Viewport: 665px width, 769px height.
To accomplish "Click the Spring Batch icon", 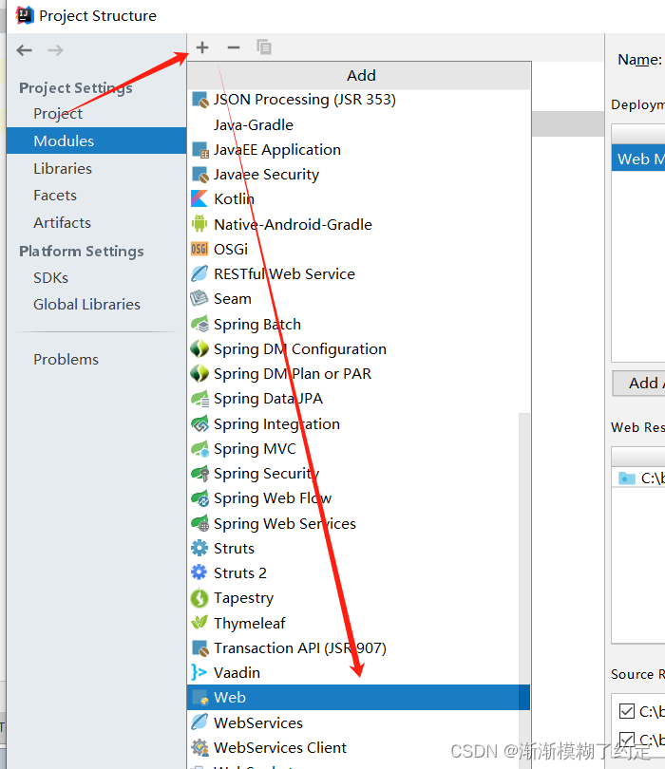I will coord(199,324).
